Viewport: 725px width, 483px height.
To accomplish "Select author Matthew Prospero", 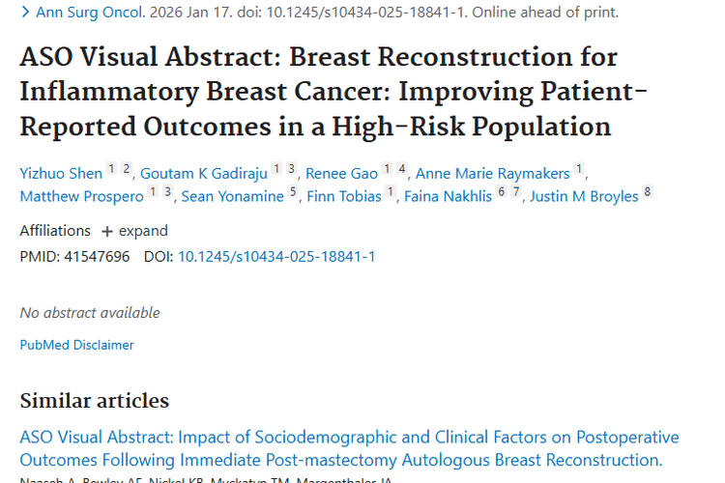I will coord(79,197).
